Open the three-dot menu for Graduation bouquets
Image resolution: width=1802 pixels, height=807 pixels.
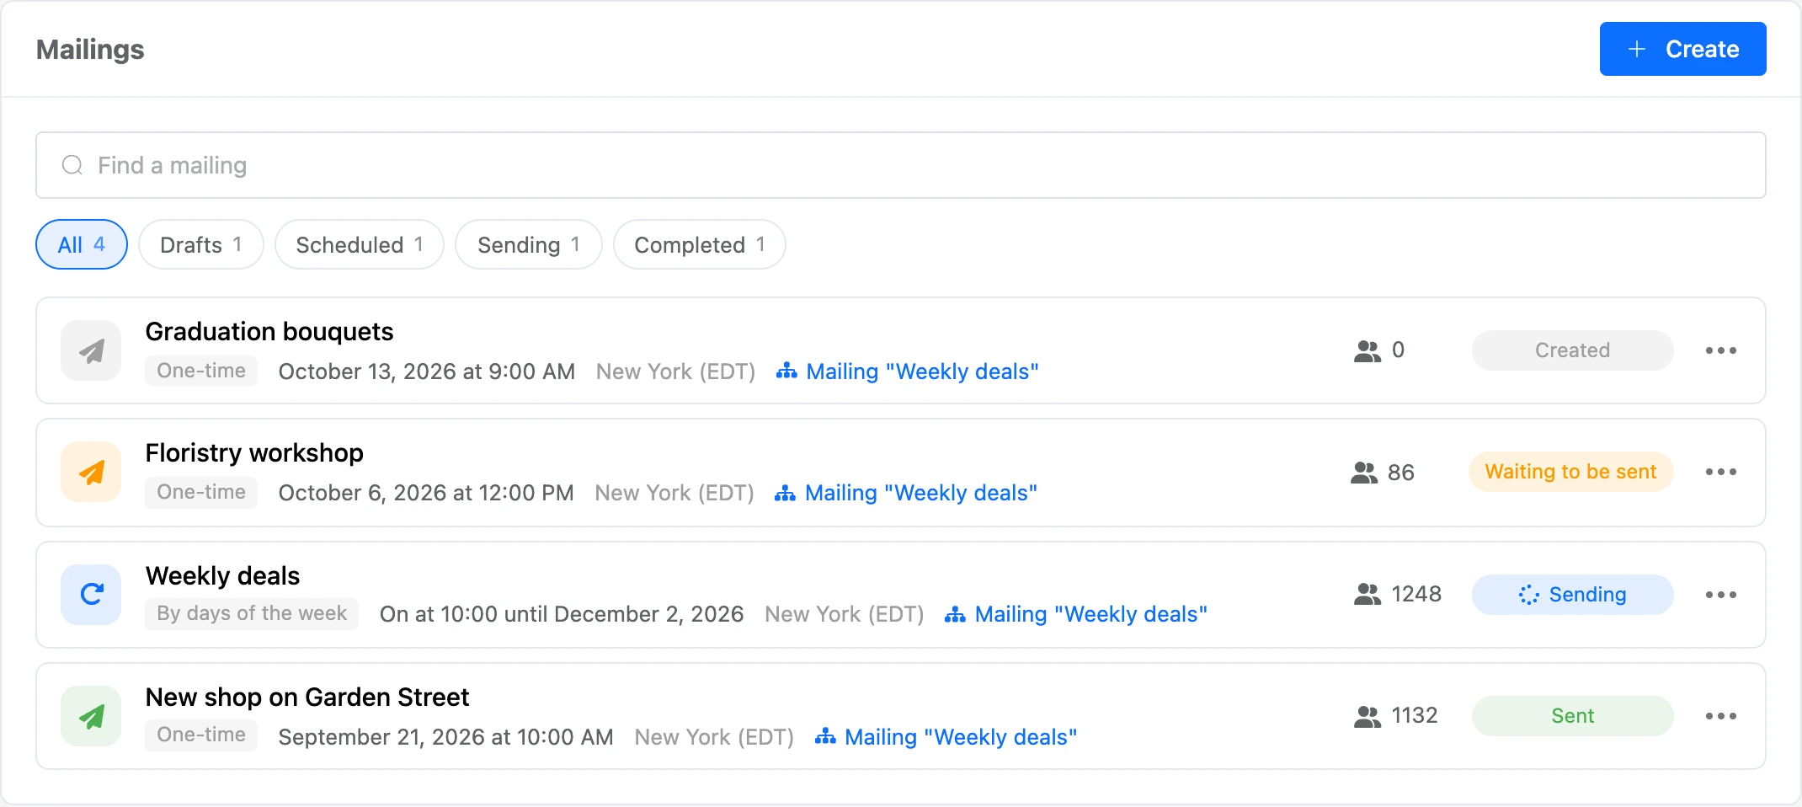(1721, 350)
